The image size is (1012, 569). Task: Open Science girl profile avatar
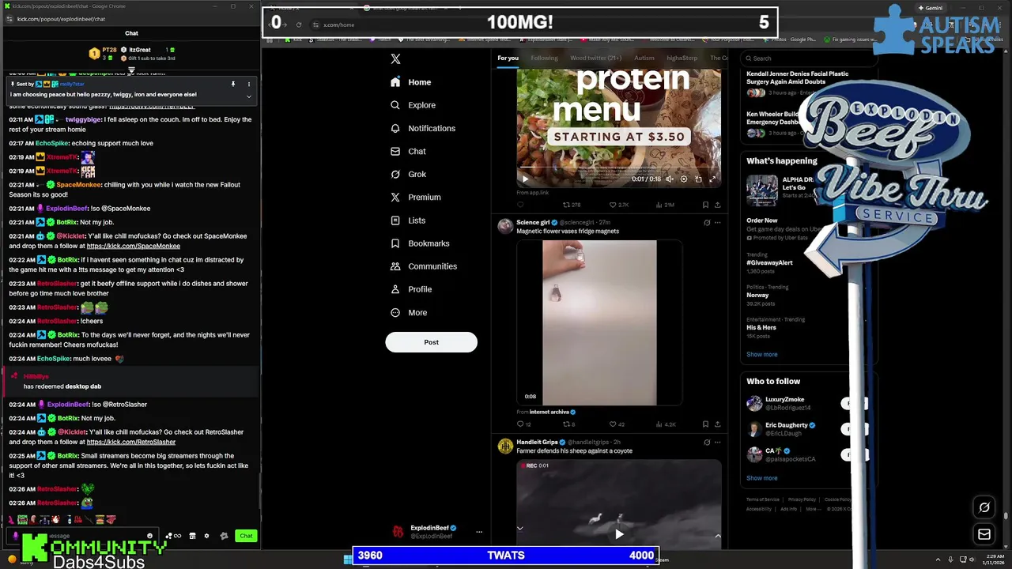tap(504, 226)
